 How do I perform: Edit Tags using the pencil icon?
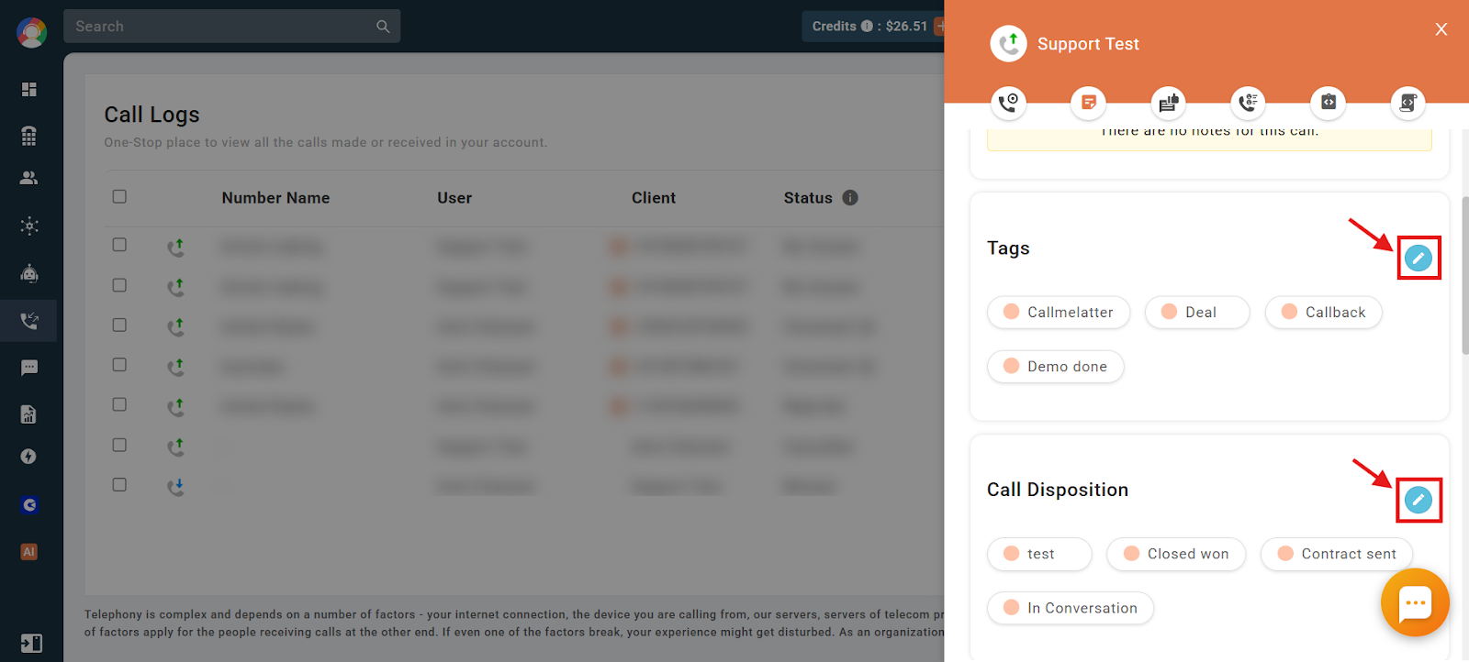[1419, 258]
